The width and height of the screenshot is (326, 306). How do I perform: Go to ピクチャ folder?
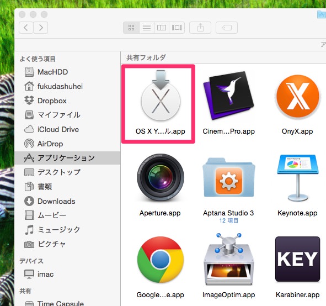tap(67, 244)
